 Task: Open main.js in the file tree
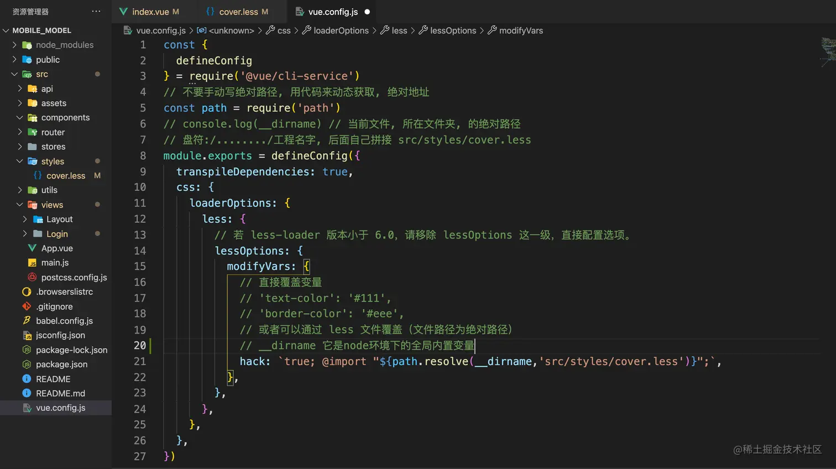point(56,263)
